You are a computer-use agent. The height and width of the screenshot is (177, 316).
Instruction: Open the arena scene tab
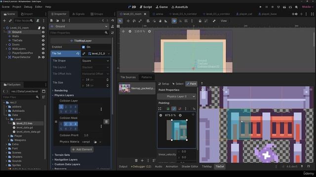pyautogui.click(x=158, y=14)
